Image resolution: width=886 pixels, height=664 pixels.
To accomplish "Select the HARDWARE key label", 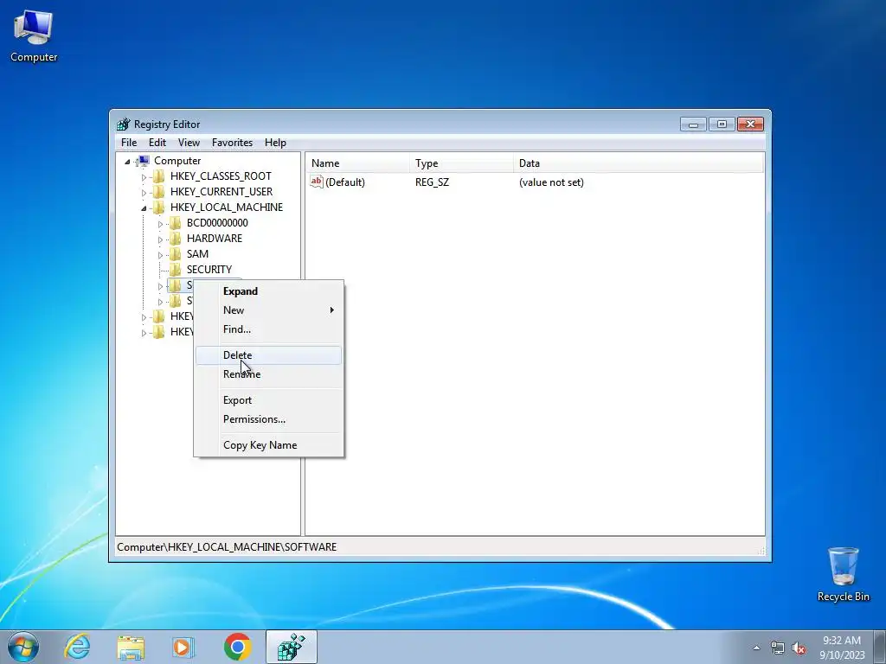I will tap(215, 239).
